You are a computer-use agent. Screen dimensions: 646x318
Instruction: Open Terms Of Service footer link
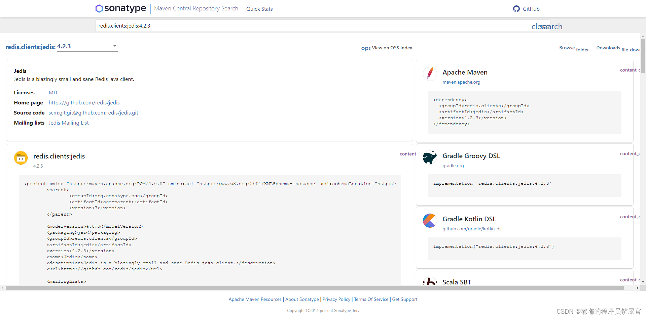coord(371,299)
